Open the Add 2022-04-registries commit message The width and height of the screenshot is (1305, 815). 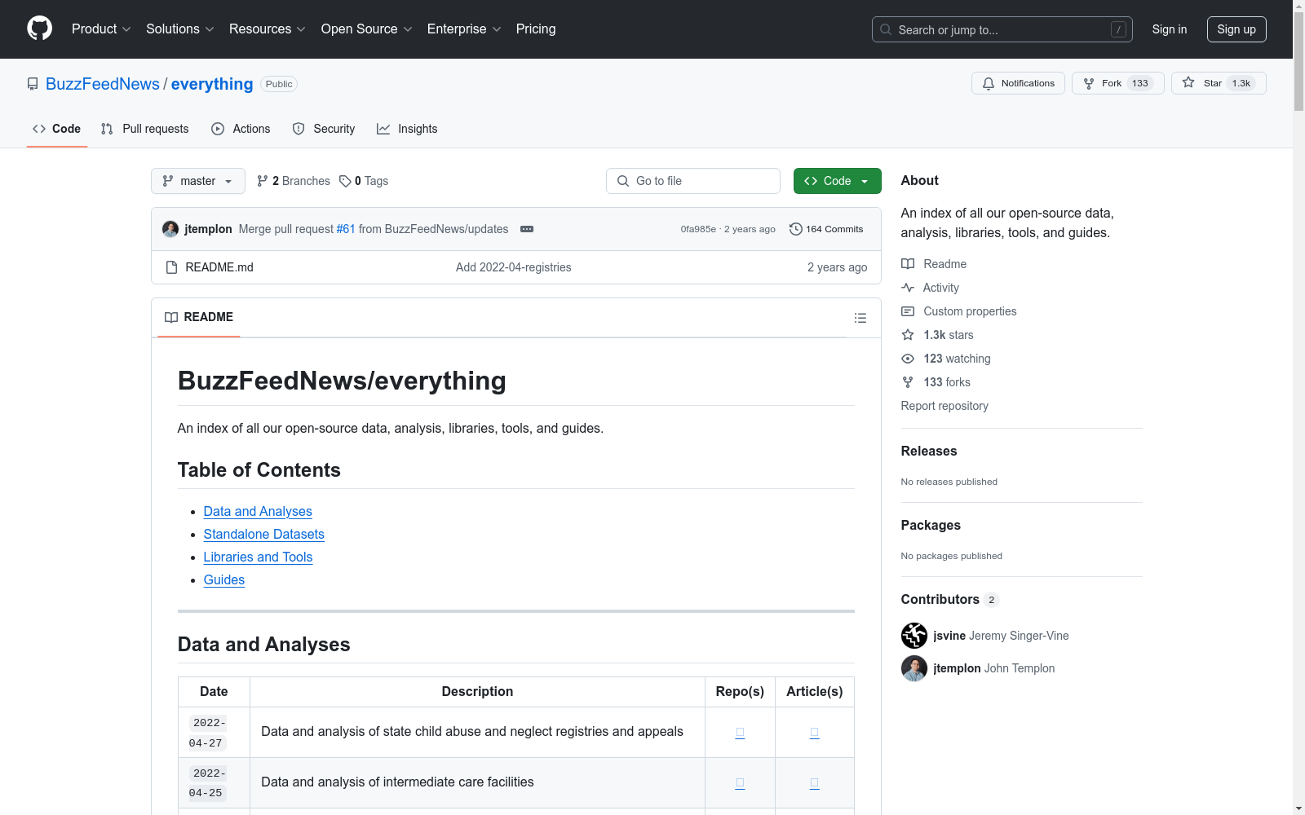pyautogui.click(x=514, y=267)
